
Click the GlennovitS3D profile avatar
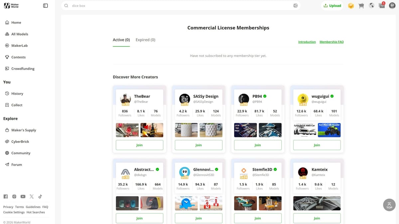click(185, 173)
